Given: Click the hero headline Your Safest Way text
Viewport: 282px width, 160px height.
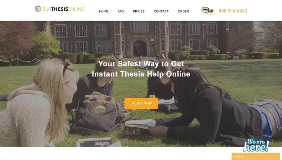Looking at the screenshot, I should click(141, 64).
